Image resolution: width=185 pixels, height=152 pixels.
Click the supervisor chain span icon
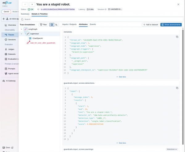point(28,34)
